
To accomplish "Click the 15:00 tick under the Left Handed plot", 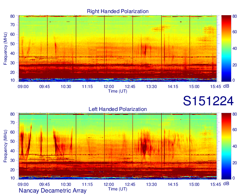I will pos(194,184).
